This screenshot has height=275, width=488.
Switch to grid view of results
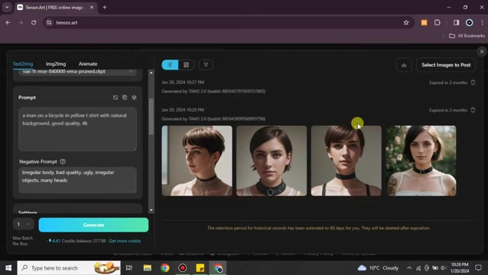click(186, 65)
